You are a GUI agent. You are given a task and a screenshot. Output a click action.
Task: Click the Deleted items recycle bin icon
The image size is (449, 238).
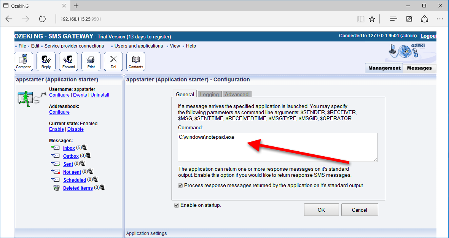click(56, 188)
